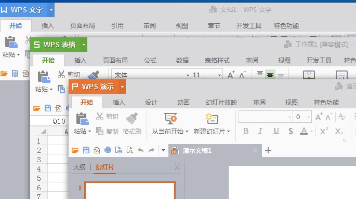Open 章节 tab in WPS 文字
The width and height of the screenshot is (356, 199).
coord(214,25)
